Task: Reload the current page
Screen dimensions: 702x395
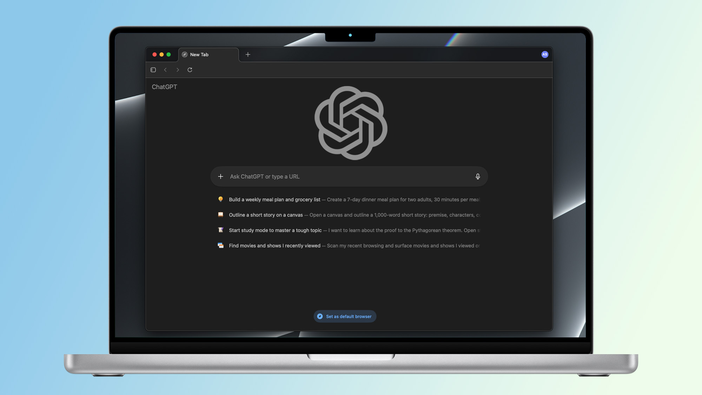Action: (x=190, y=70)
